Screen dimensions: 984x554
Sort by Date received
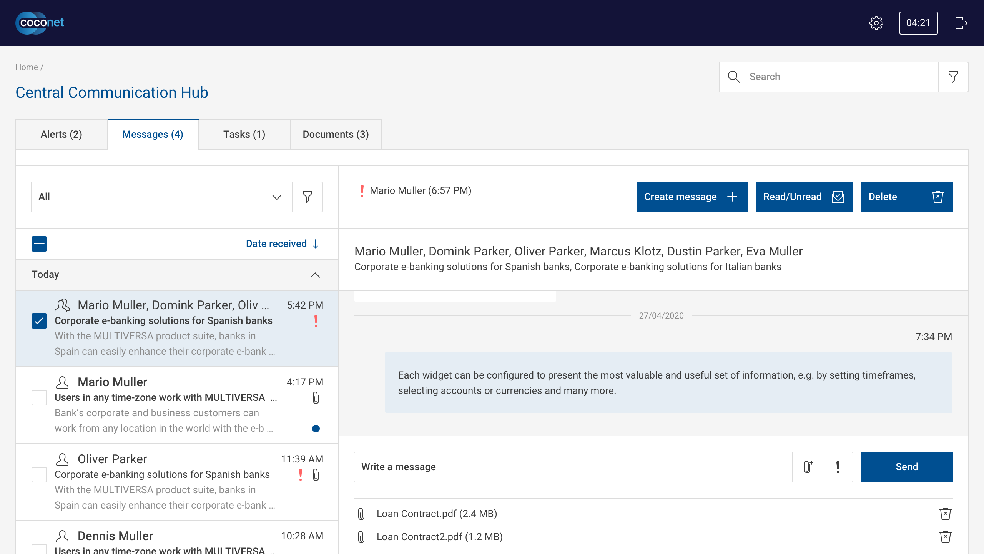(x=283, y=244)
